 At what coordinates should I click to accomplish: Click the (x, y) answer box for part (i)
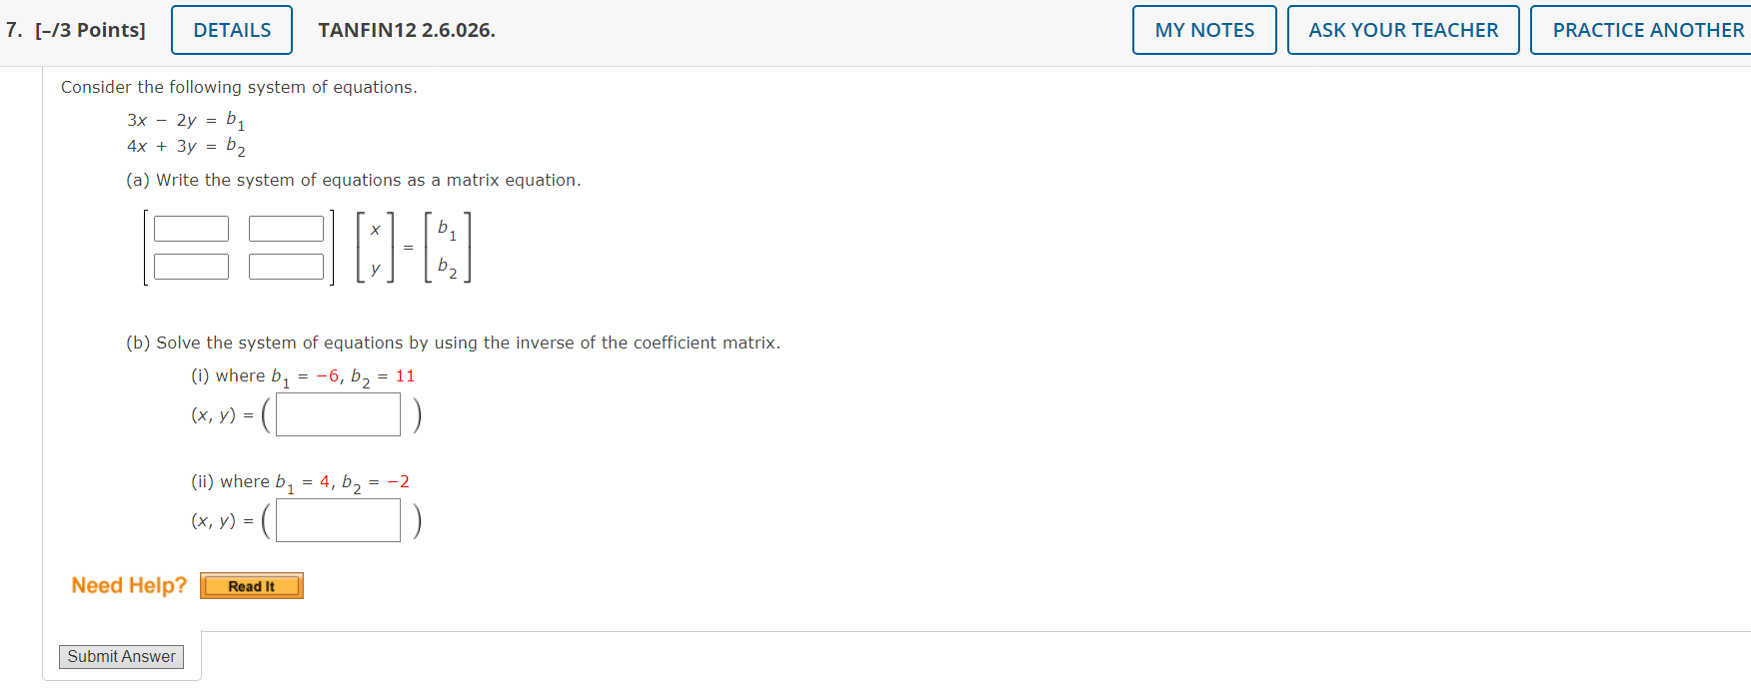click(x=337, y=413)
